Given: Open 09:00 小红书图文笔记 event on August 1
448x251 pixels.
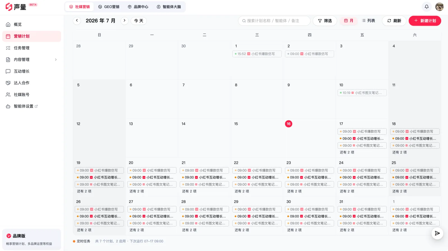Looking at the screenshot, I should click(415, 223).
